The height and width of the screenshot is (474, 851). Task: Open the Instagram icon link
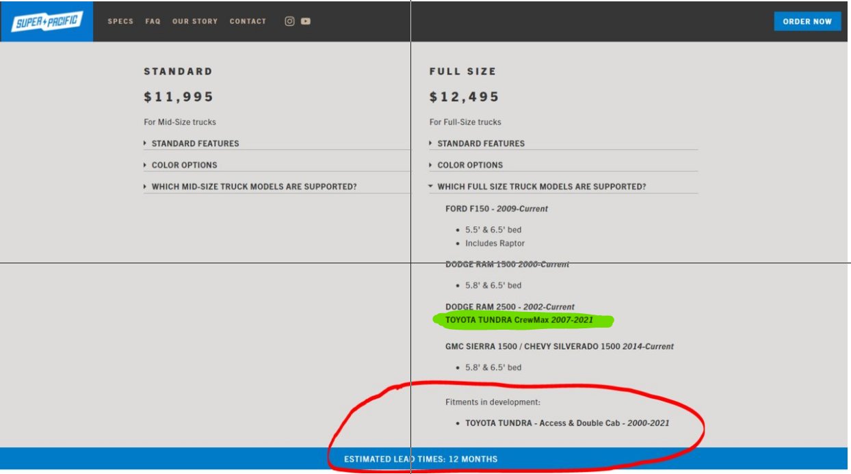tap(289, 21)
